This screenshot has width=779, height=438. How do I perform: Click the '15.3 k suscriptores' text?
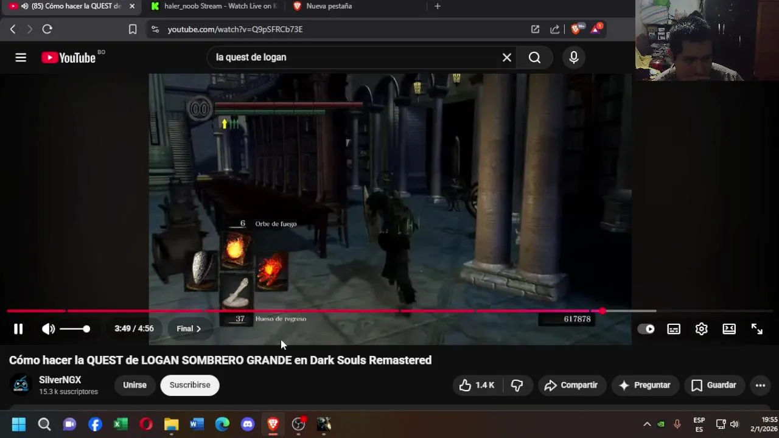(x=69, y=392)
